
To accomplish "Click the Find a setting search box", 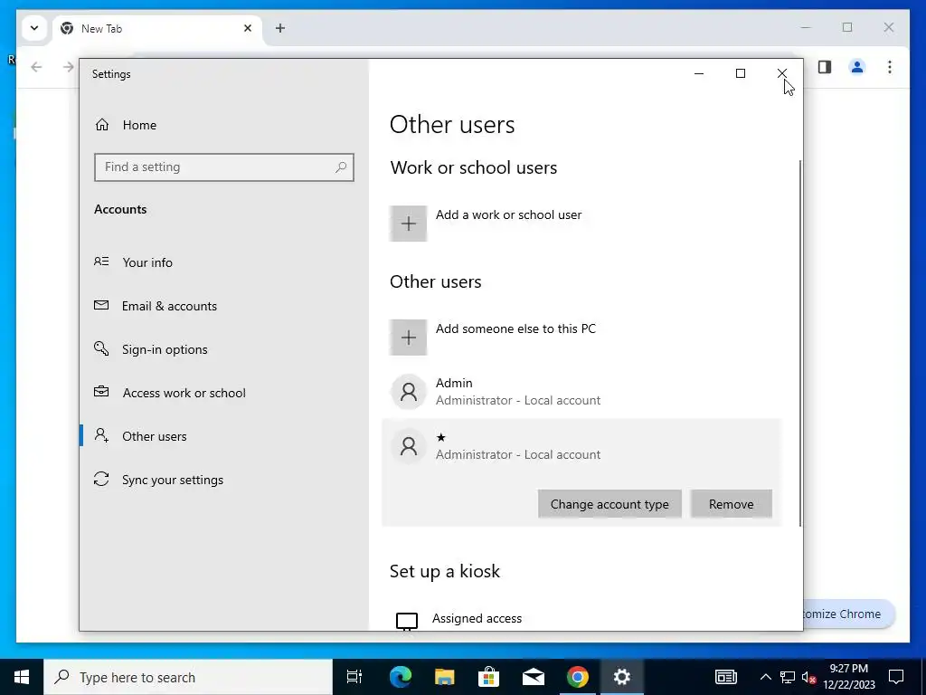I will (224, 167).
